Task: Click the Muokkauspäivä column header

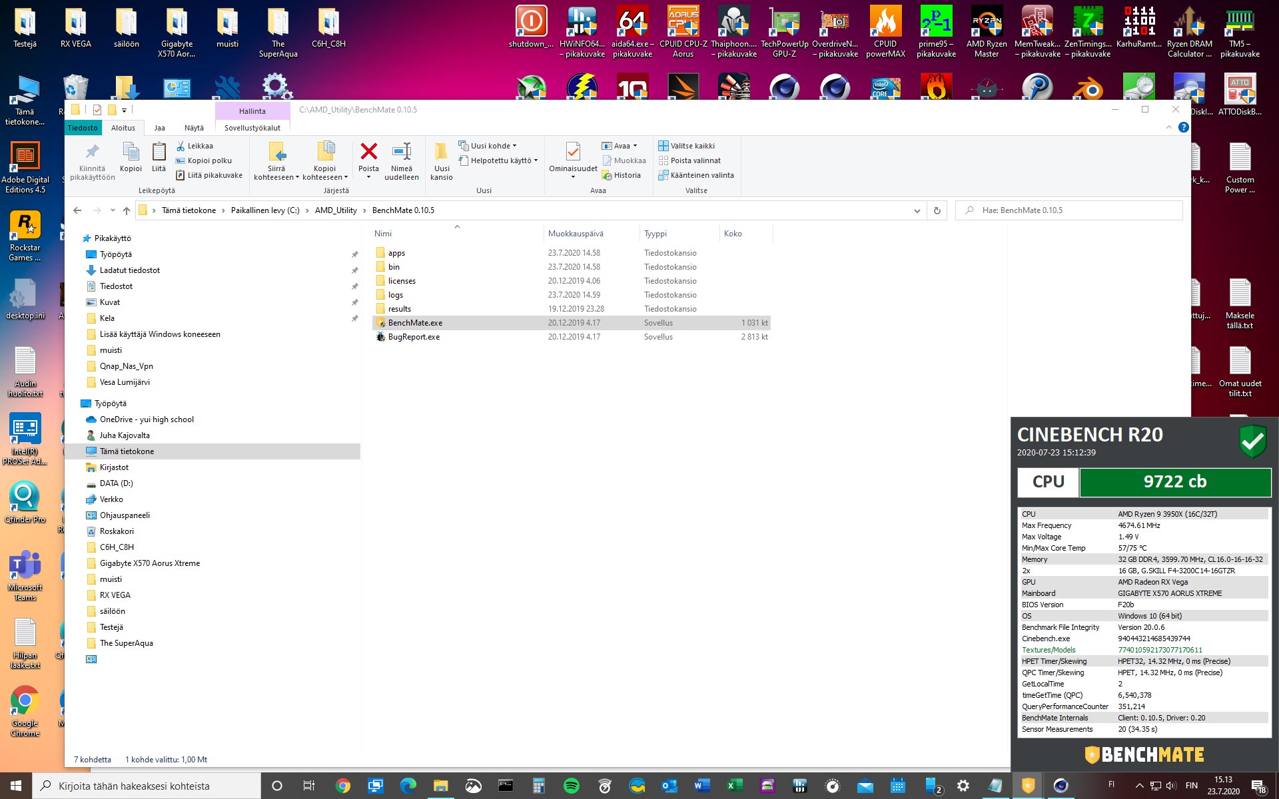Action: [592, 234]
